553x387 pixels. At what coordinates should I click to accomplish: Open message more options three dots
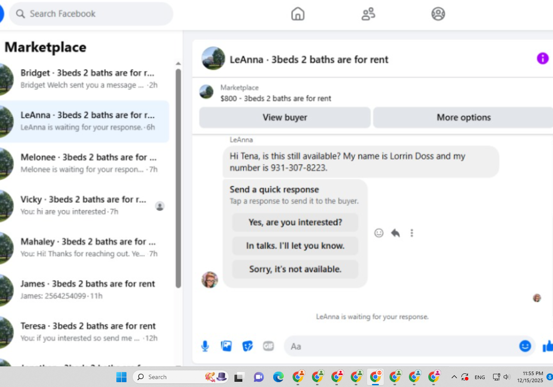(412, 233)
